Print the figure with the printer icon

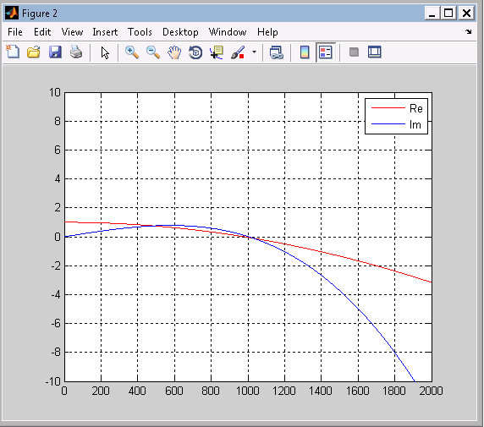point(76,52)
